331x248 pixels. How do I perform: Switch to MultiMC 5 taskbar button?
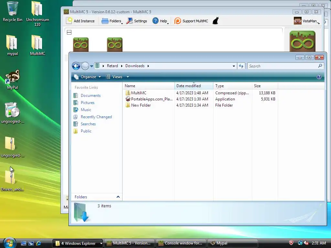tap(129, 243)
